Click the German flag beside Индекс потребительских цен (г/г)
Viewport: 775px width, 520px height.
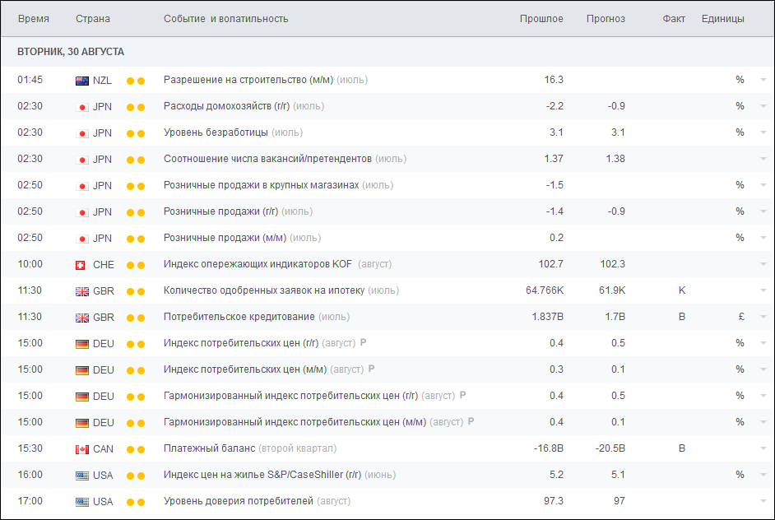(x=82, y=344)
